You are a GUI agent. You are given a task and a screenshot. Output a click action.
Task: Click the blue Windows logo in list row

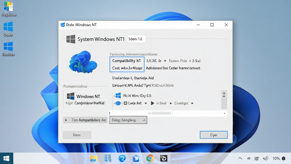[x=118, y=96]
